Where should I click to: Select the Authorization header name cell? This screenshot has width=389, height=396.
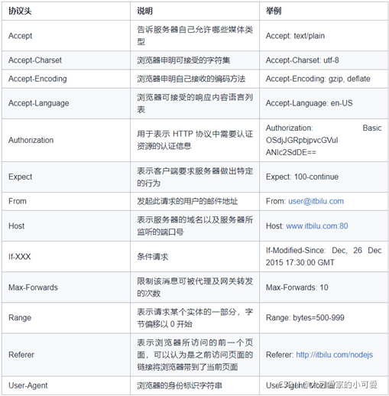66,140
